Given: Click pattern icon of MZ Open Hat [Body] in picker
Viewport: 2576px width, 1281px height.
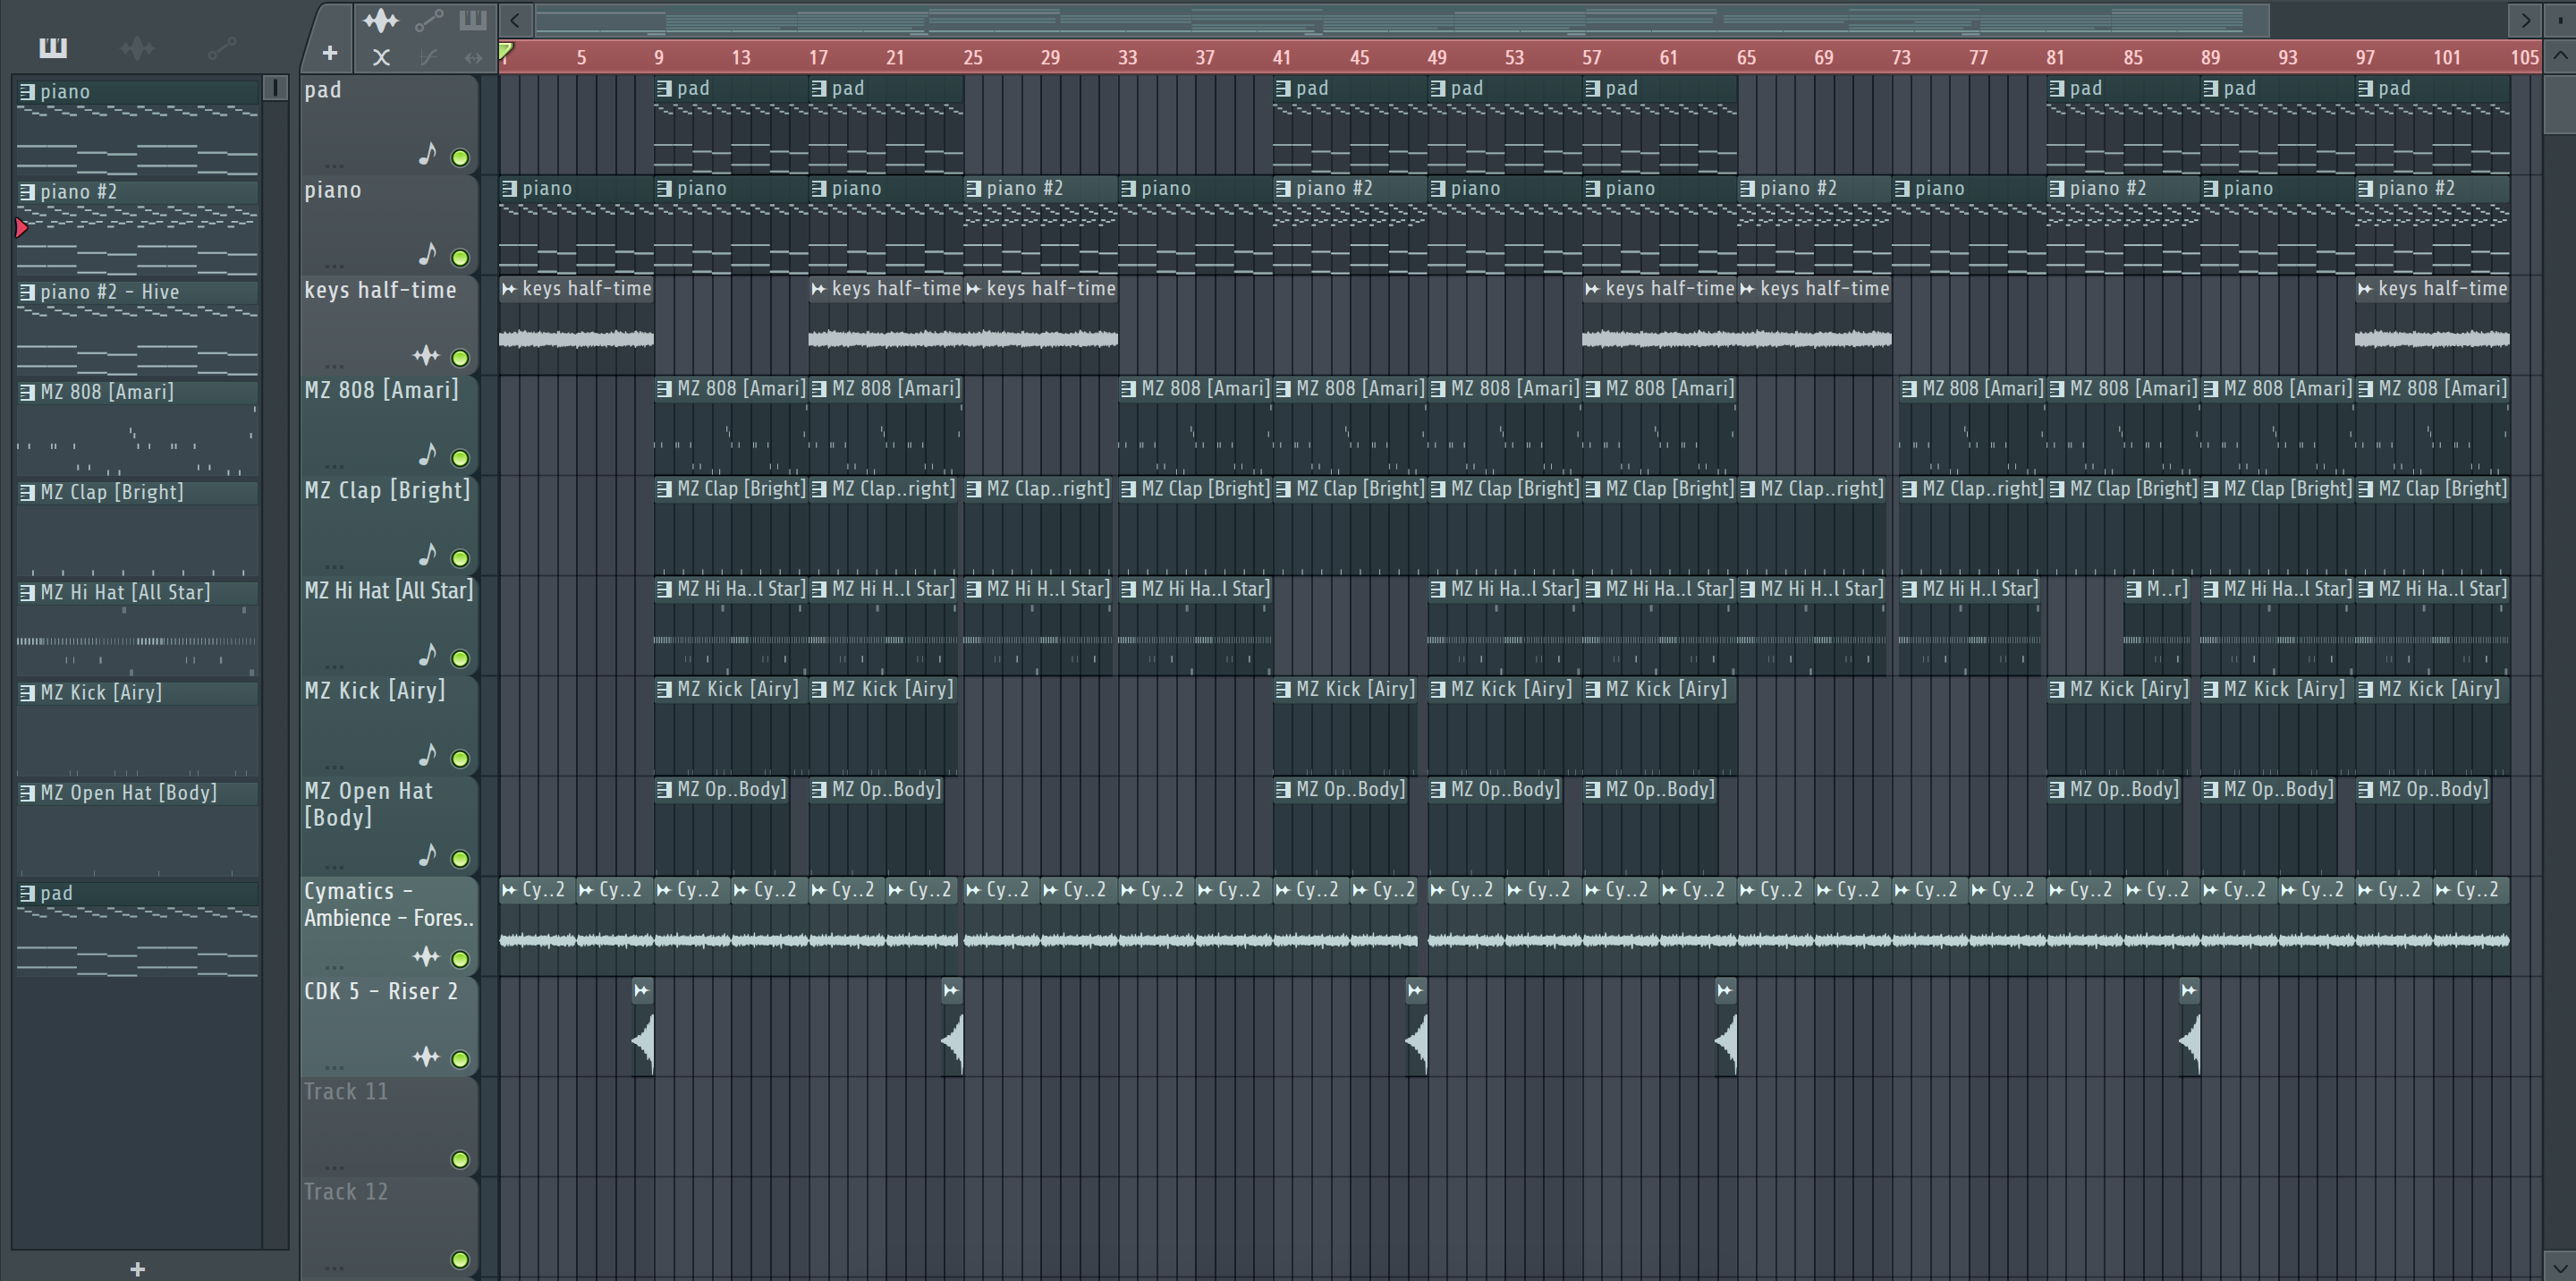Looking at the screenshot, I should tap(28, 792).
